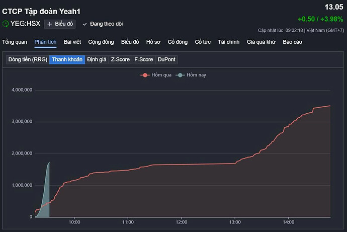The width and height of the screenshot is (347, 232).
Task: Show the Z-Score analysis
Action: point(120,59)
